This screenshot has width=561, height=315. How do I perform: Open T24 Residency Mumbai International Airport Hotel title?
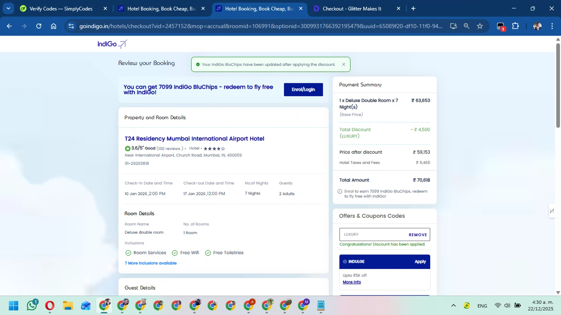tap(194, 139)
